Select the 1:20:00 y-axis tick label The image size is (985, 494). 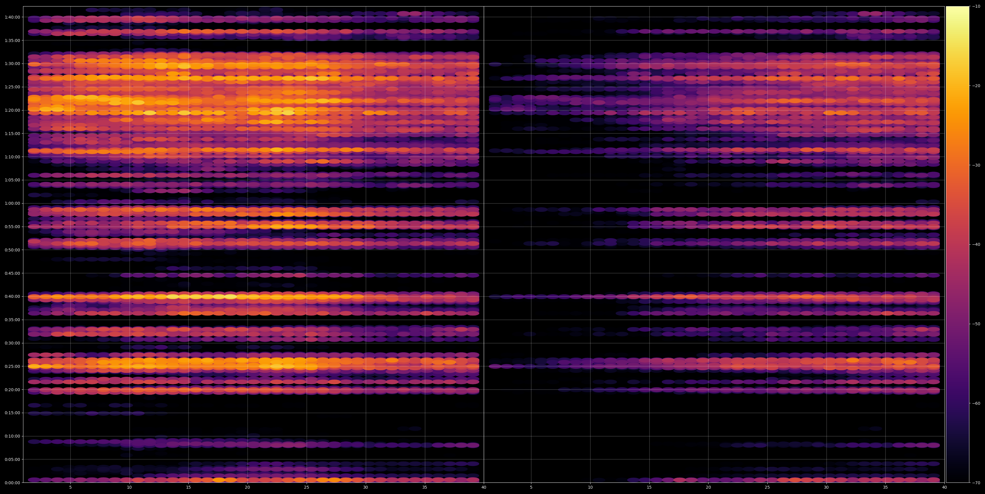click(12, 110)
